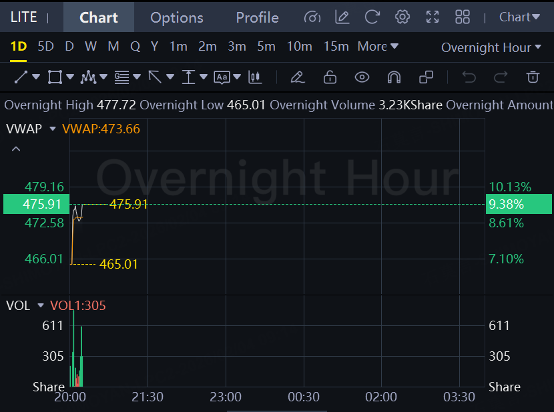
Task: Expand the shape tool options arrow
Action: [70, 77]
